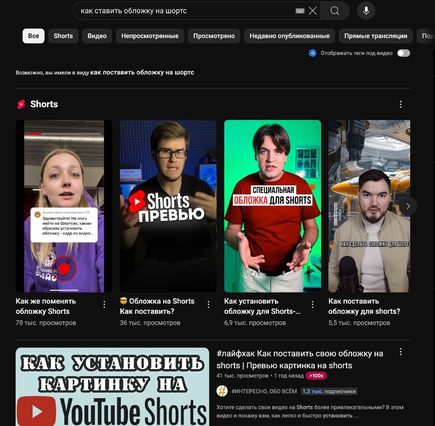This screenshot has height=426, width=435.
Task: Open options menu for the #лайфхак video
Action: (x=401, y=352)
